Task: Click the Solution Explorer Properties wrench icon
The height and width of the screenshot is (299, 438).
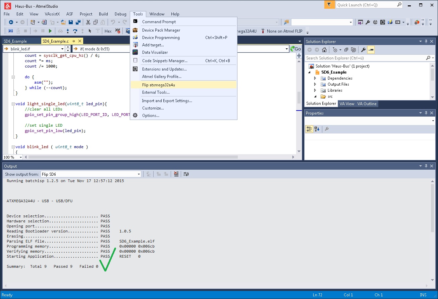Action: pyautogui.click(x=363, y=50)
